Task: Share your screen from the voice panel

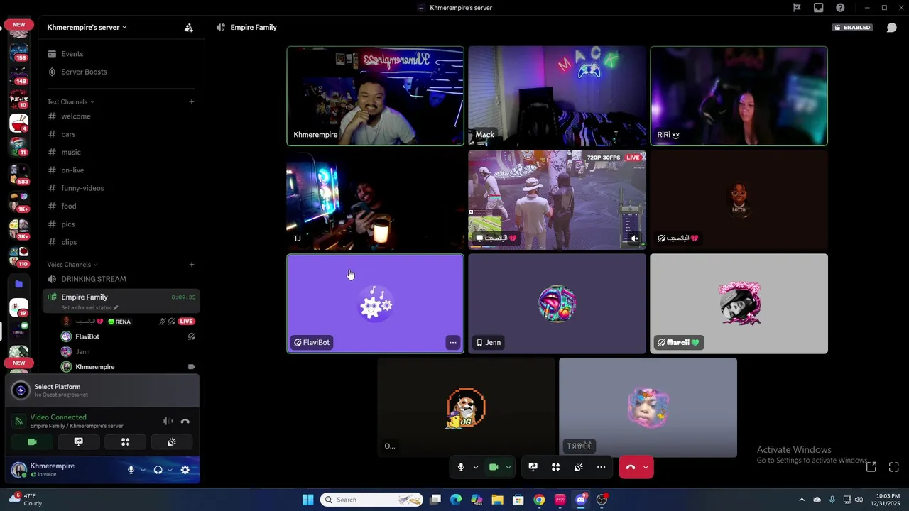Action: click(79, 442)
